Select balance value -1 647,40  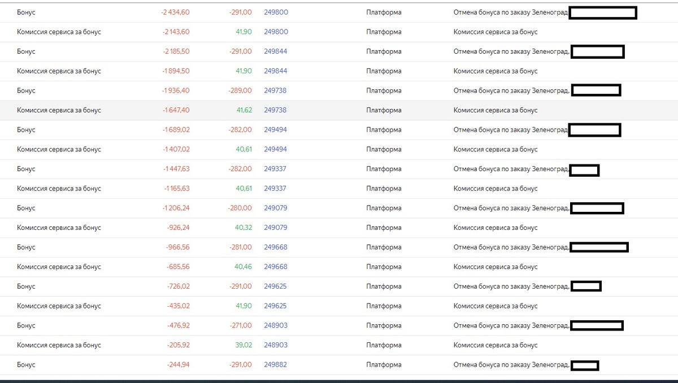click(x=176, y=110)
